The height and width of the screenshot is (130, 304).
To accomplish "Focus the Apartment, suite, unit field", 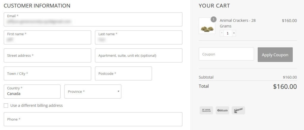I will [138, 56].
